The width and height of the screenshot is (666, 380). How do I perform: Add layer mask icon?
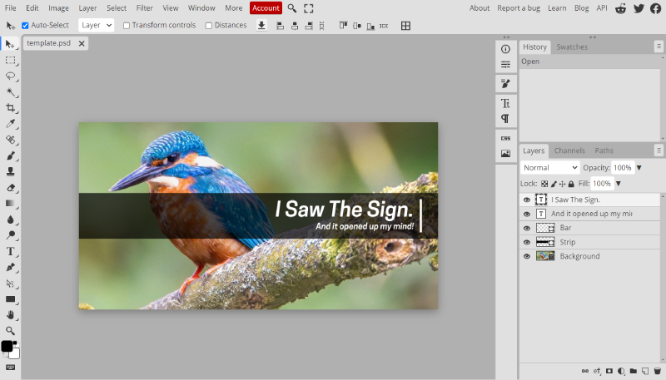coord(609,371)
